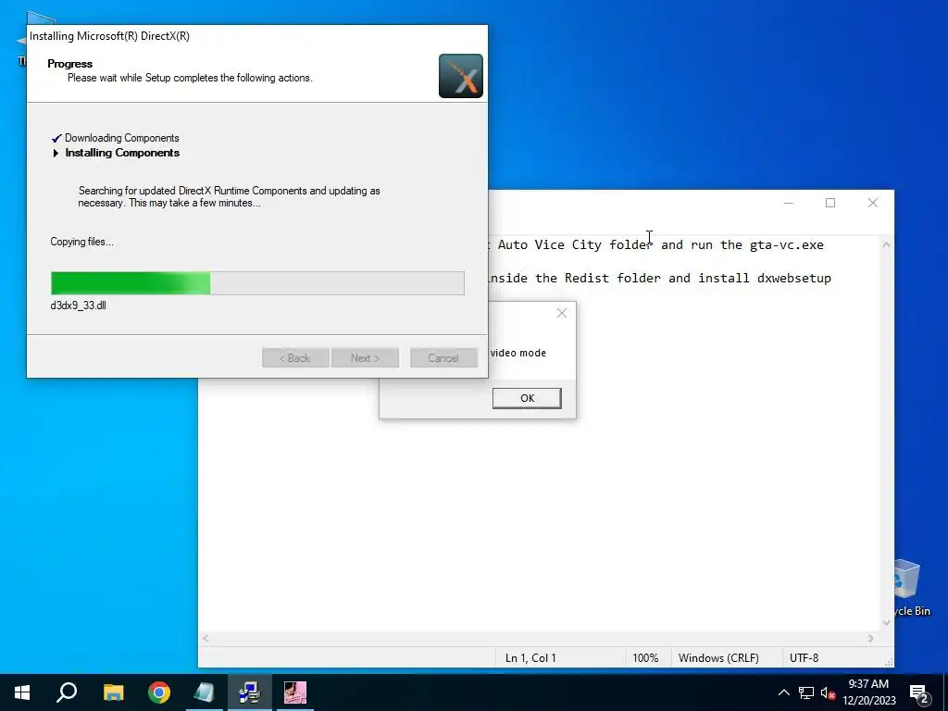Click Notepad horizontal scrollbar left arrow
The width and height of the screenshot is (948, 711).
click(206, 638)
